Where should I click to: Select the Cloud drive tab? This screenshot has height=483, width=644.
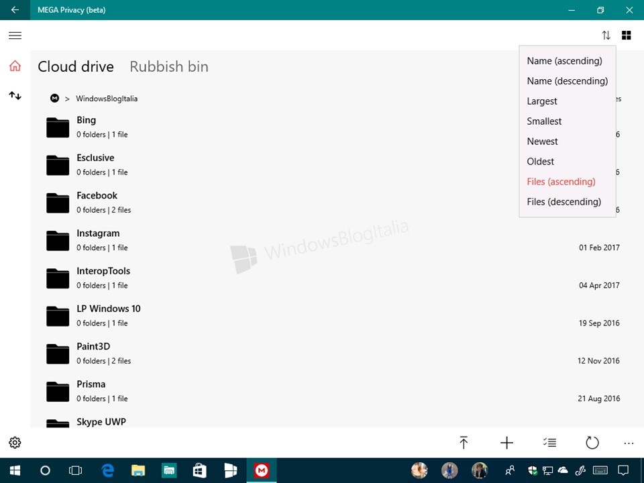tap(76, 66)
